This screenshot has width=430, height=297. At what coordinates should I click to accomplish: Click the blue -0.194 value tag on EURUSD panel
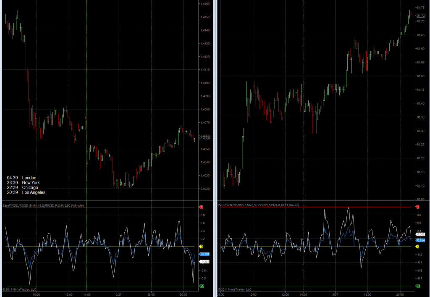click(204, 255)
